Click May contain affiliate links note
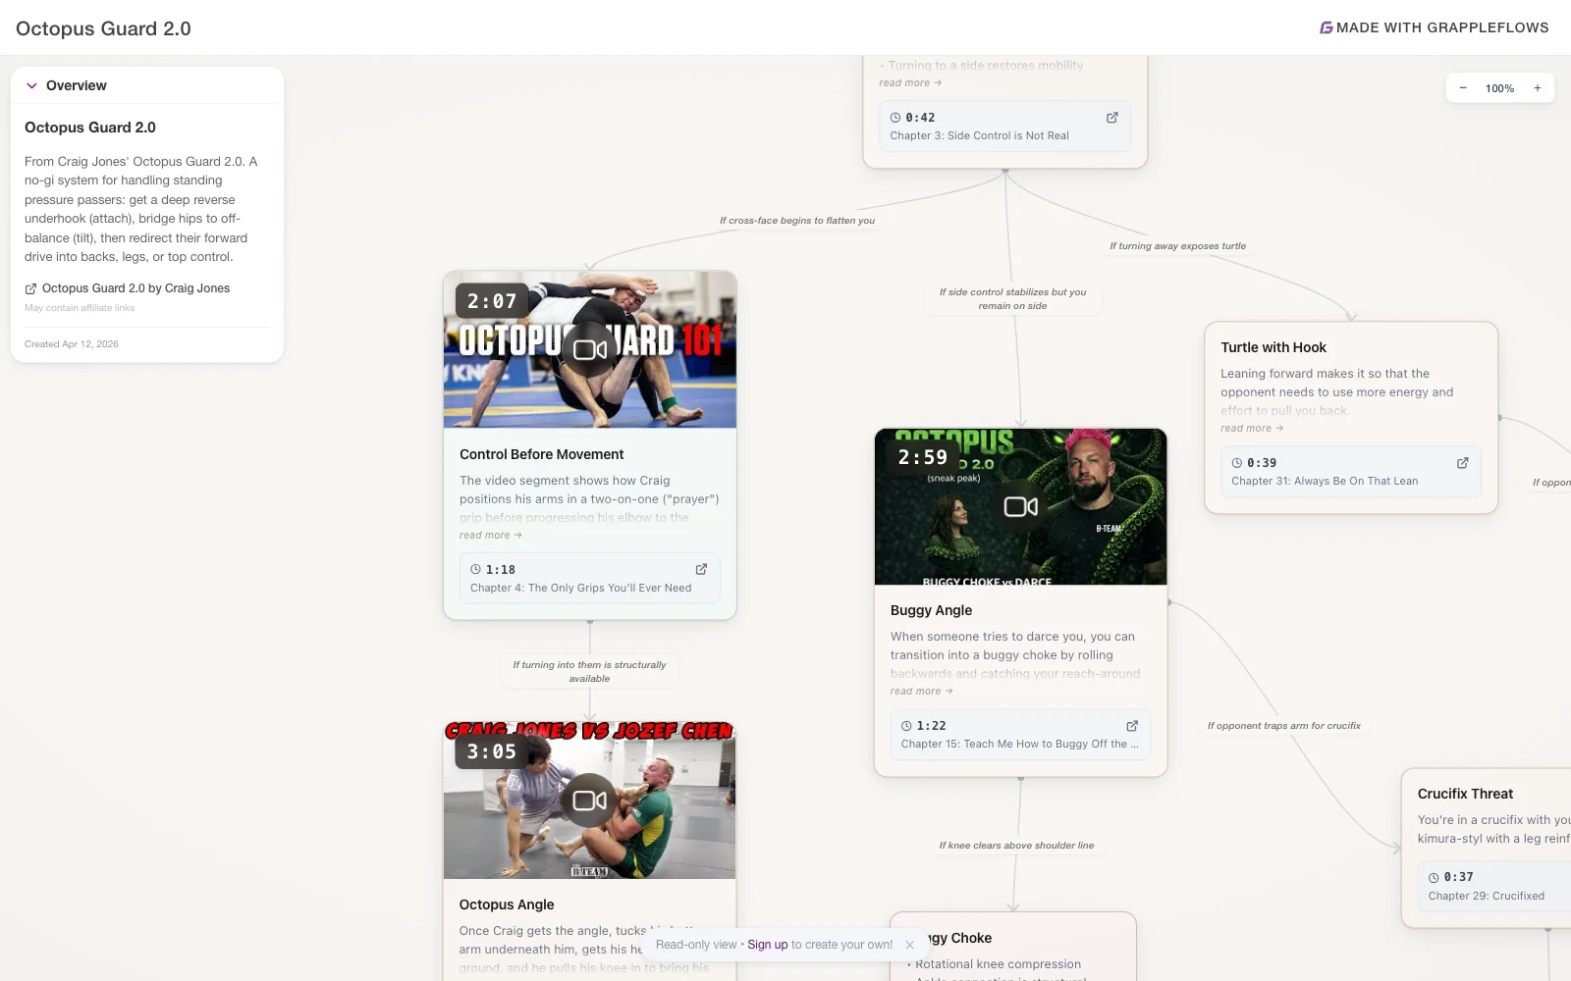This screenshot has height=981, width=1571. tap(80, 308)
